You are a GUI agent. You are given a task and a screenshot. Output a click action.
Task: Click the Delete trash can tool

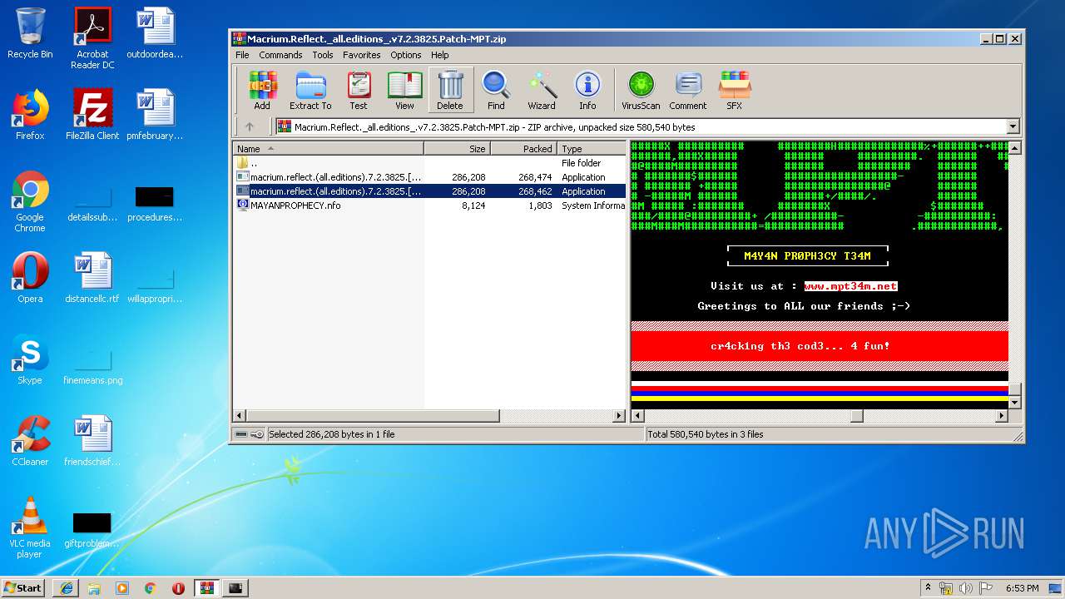450,90
